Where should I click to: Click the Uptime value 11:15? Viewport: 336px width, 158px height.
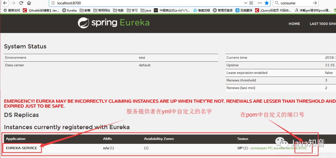click(x=330, y=65)
